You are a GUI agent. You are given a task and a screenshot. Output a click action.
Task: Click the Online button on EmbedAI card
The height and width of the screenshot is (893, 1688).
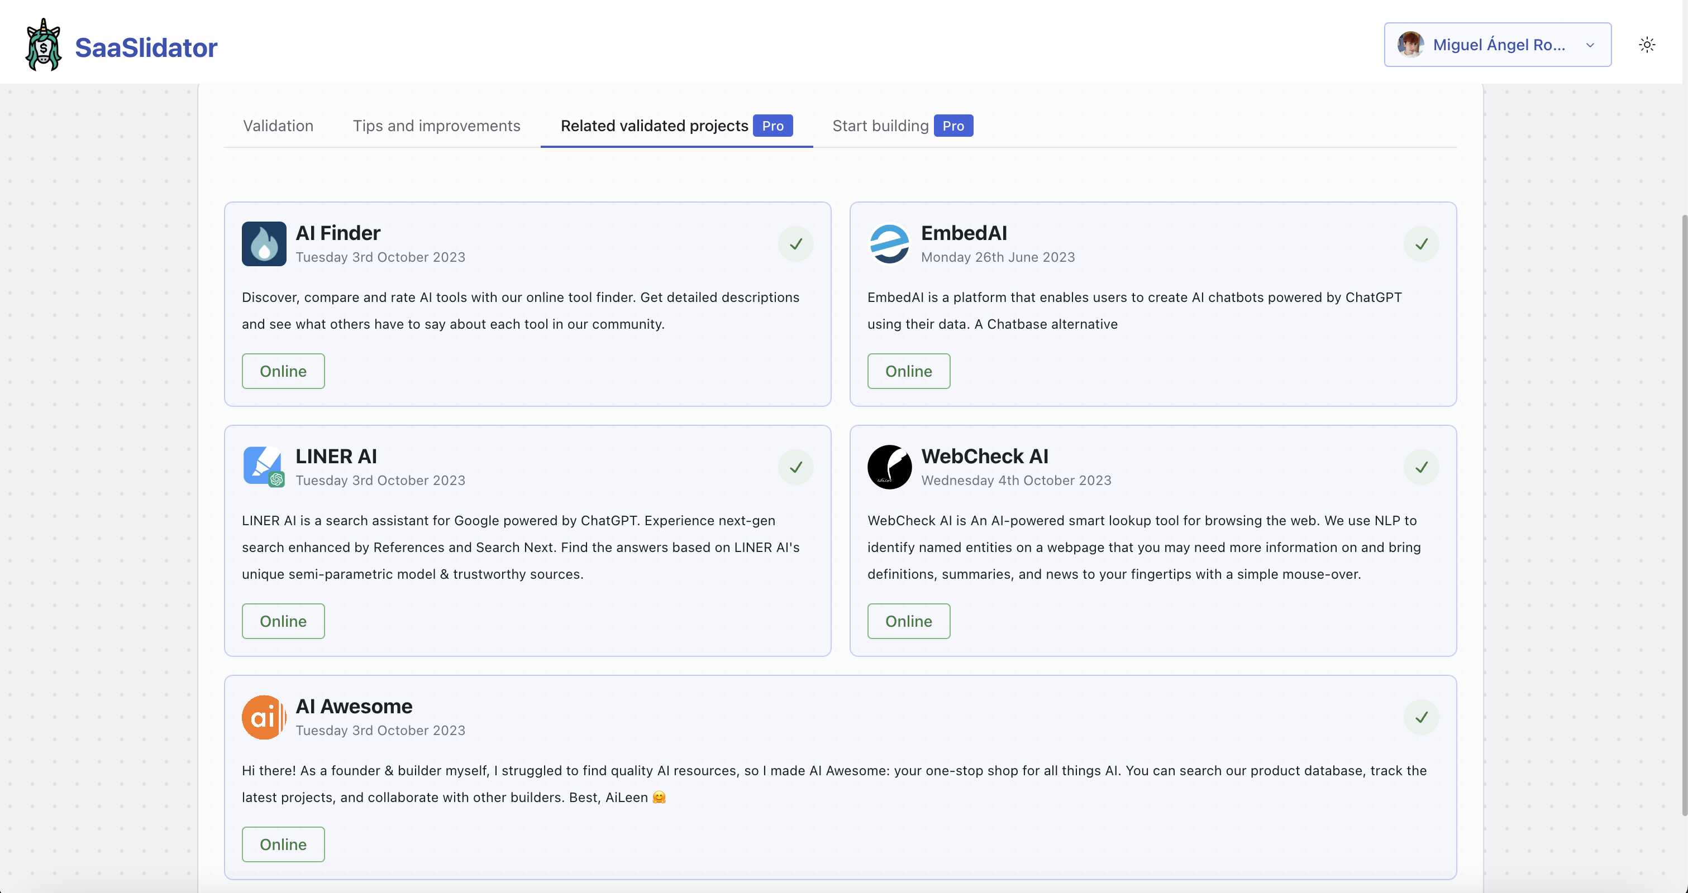pyautogui.click(x=908, y=371)
